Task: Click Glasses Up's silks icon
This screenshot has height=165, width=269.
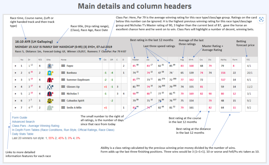Action: click(50, 87)
